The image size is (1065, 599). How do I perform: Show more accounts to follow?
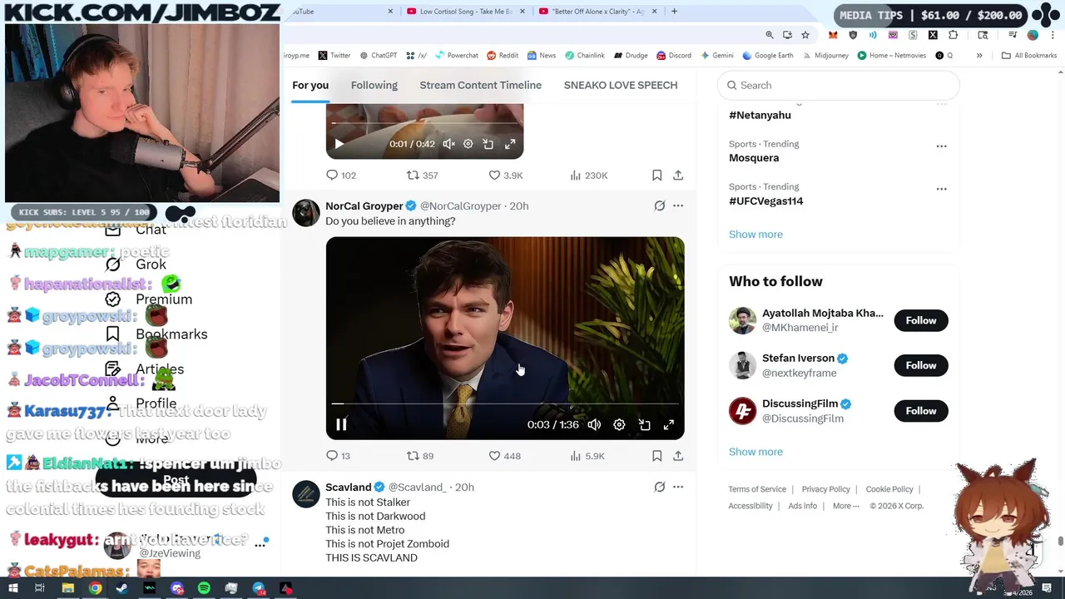[755, 452]
